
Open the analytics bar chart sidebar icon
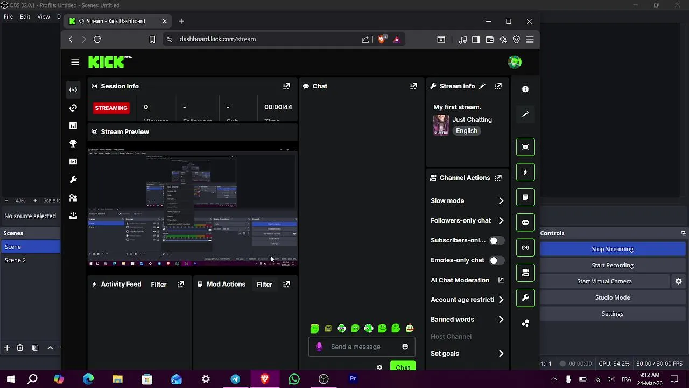[x=73, y=126]
